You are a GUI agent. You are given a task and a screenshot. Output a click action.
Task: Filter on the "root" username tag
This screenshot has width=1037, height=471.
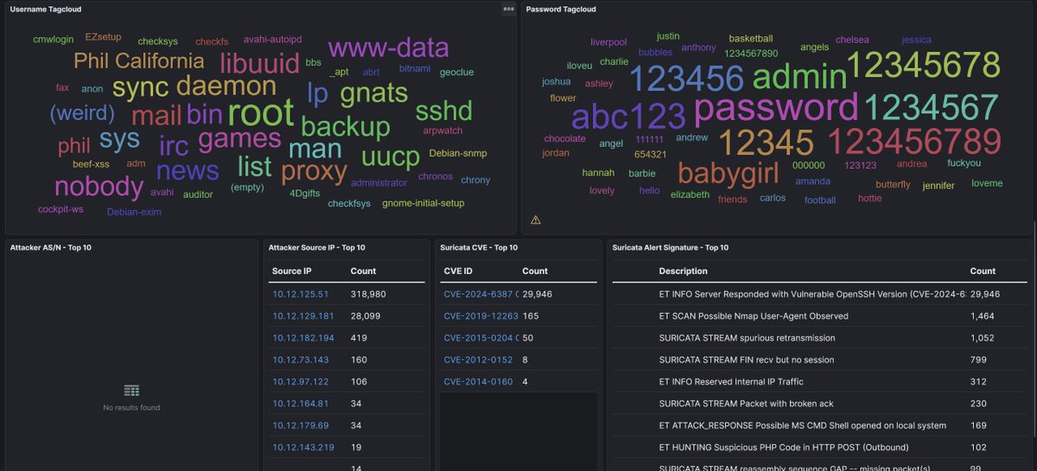261,114
